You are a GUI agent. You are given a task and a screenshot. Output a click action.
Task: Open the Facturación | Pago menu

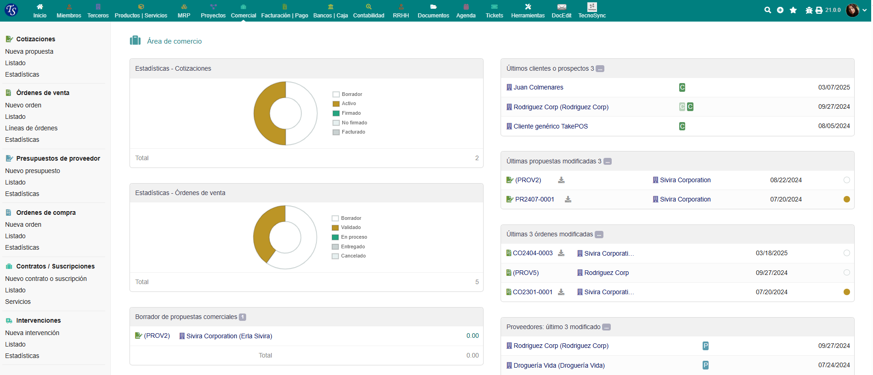pyautogui.click(x=284, y=11)
